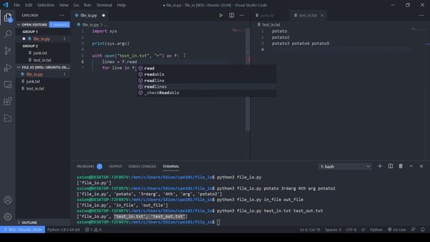Open the Edit menu
The height and width of the screenshot is (242, 430).
(x=28, y=5)
